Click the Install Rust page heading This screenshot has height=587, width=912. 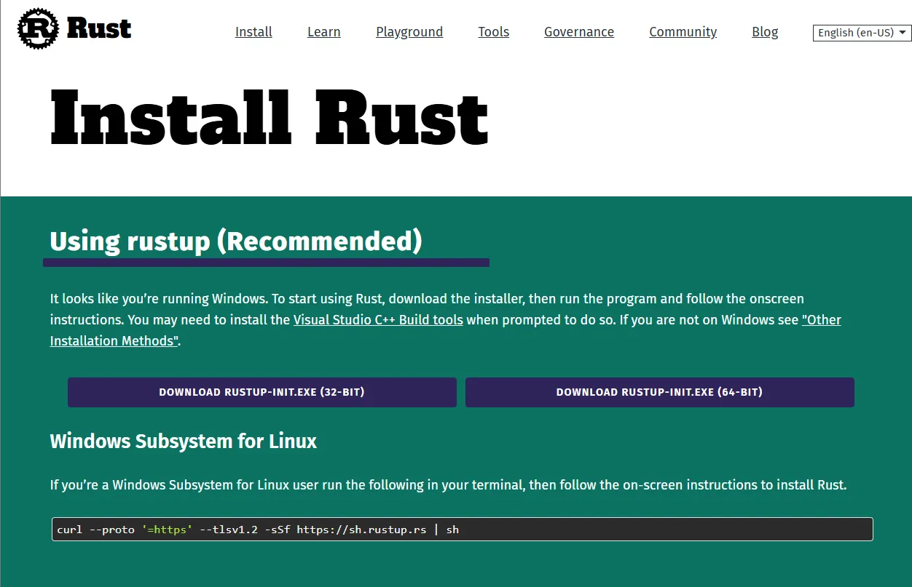pyautogui.click(x=270, y=118)
